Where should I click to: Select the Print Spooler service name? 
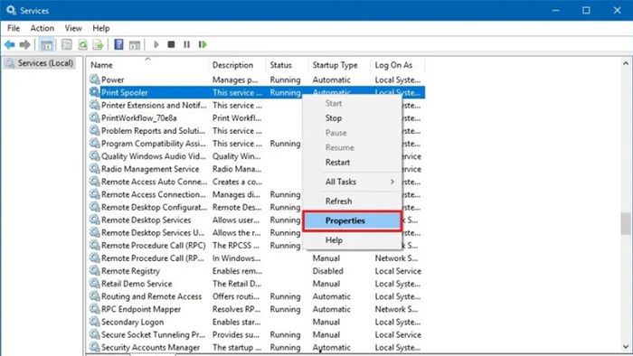point(125,92)
